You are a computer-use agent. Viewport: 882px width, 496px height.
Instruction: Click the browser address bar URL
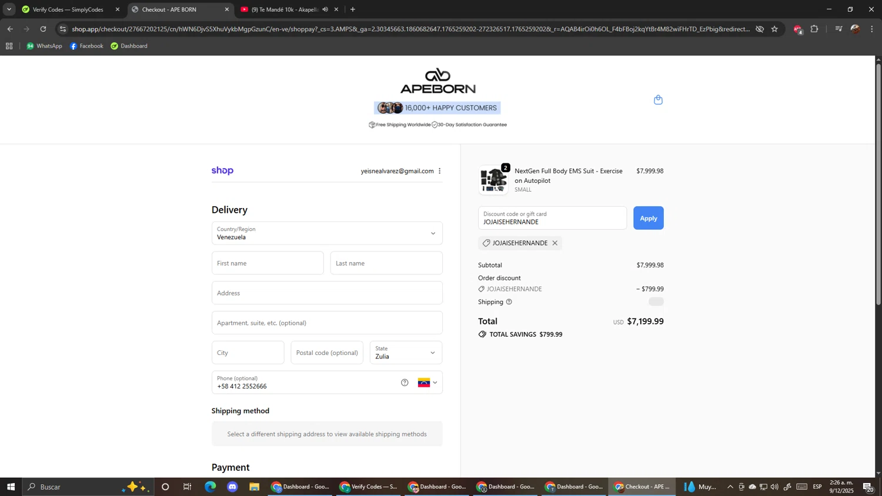[410, 29]
